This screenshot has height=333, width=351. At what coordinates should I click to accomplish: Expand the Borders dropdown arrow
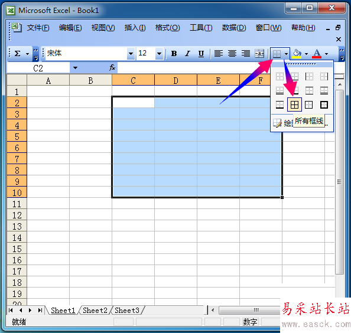pyautogui.click(x=287, y=54)
